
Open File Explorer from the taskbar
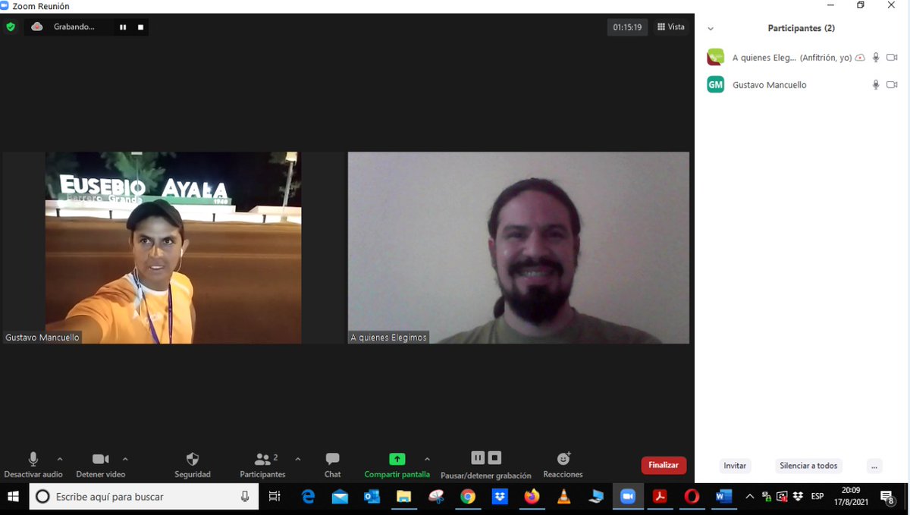pos(403,496)
